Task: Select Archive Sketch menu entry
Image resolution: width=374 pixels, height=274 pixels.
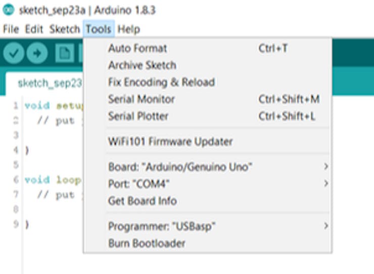Action: pos(208,65)
